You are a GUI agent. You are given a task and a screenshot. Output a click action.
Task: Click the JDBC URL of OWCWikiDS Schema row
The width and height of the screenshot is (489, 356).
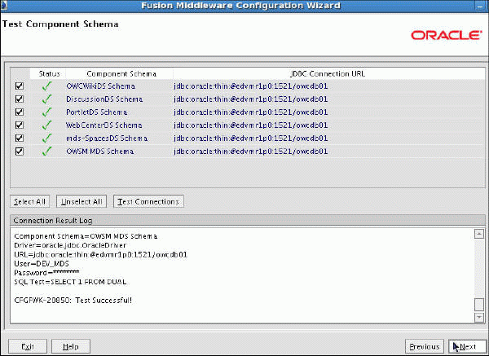[x=251, y=86]
